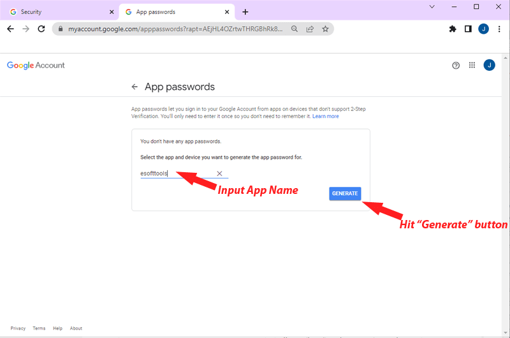
Task: Open the Google Account help icon
Action: pos(456,65)
